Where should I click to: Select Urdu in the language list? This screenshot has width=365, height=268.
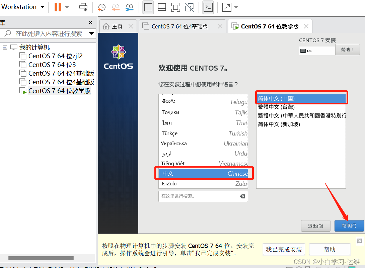tap(203, 154)
